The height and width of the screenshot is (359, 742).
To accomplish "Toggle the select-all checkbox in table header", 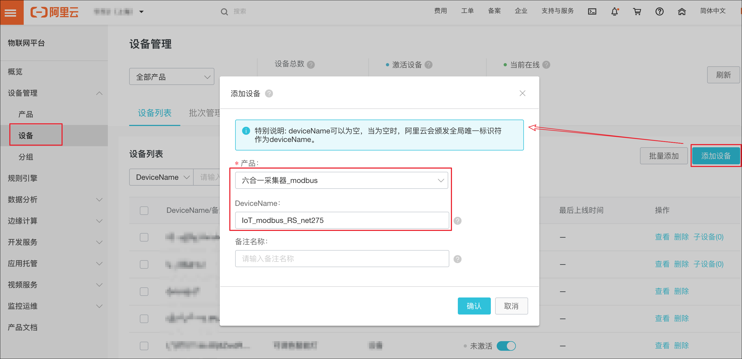I will [144, 210].
